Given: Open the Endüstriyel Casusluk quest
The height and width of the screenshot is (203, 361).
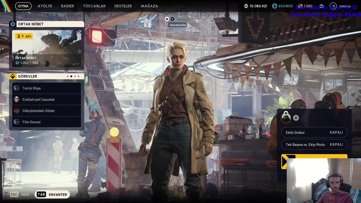Looking at the screenshot, I should [x=47, y=100].
